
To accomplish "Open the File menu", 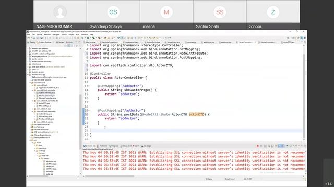I will (x=28, y=34).
